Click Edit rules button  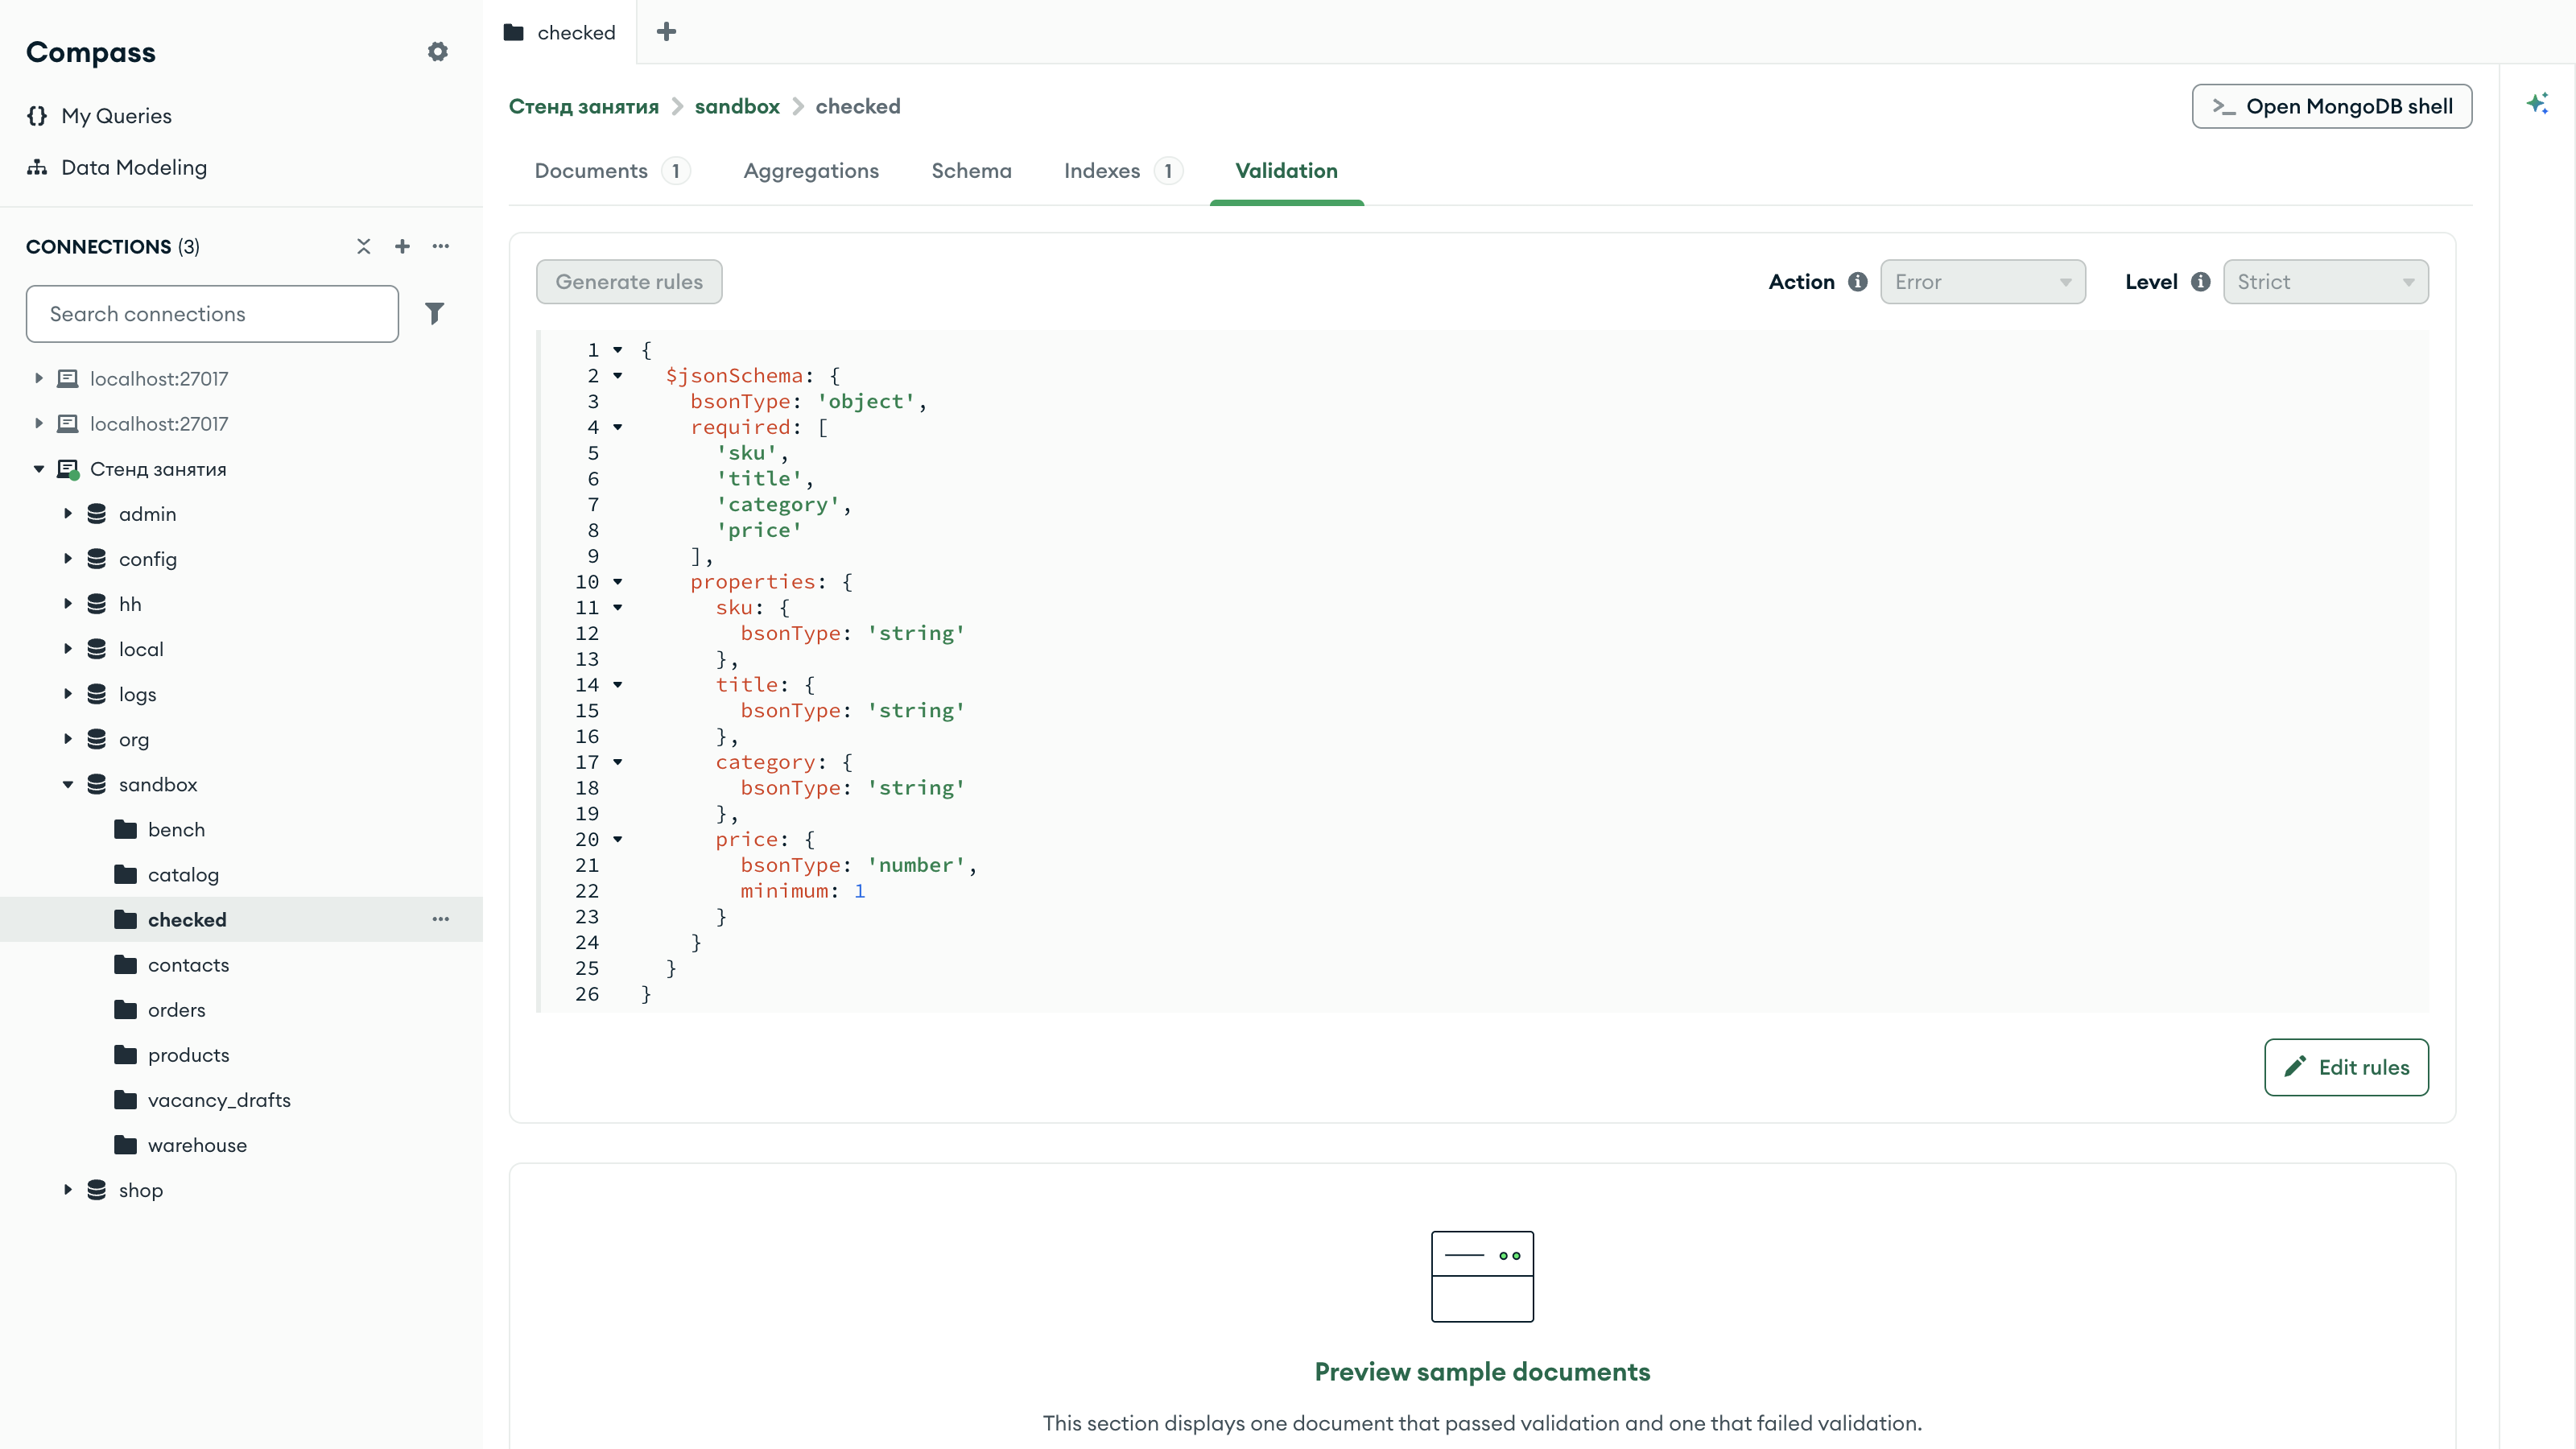pos(2346,1067)
